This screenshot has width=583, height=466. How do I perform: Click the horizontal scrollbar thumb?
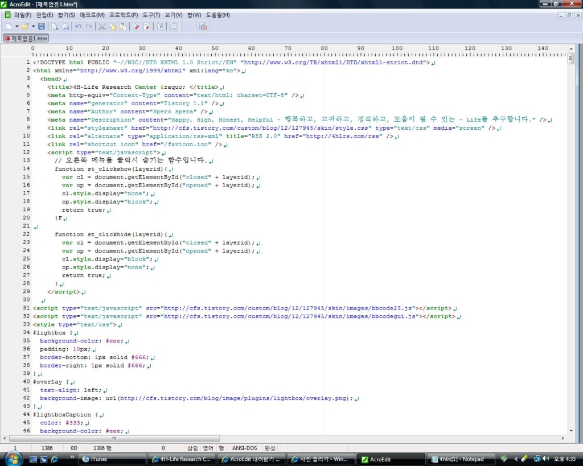coord(114,439)
